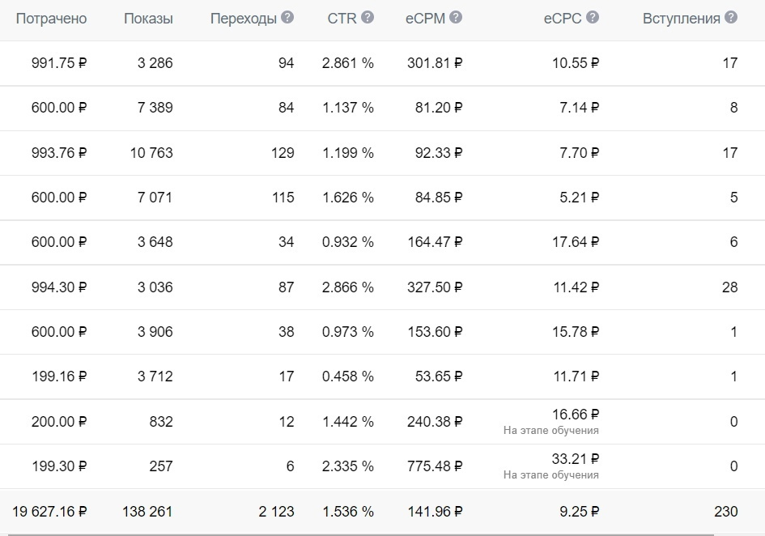Screen dimensions: 765x536
Task: Select spent value 991.75 ₽
Action: pos(59,63)
